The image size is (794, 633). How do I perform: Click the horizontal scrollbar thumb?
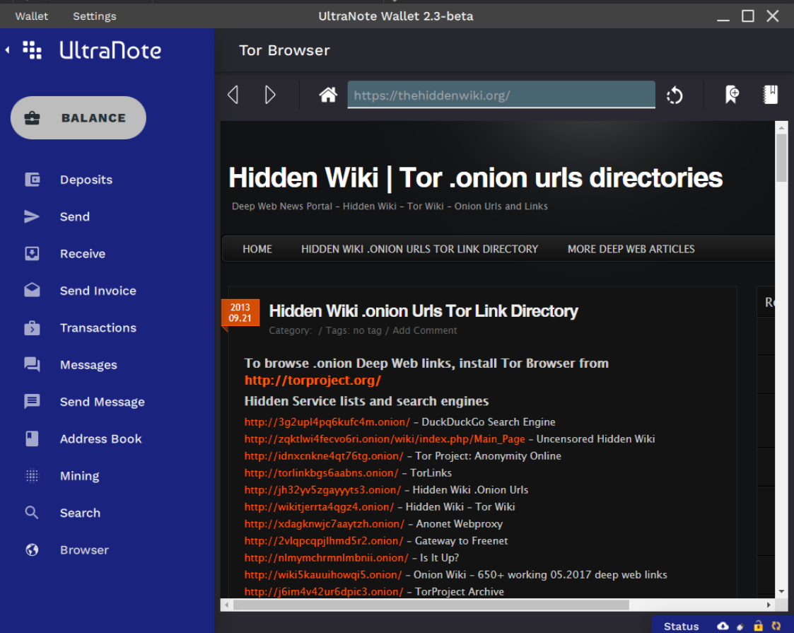[431, 605]
